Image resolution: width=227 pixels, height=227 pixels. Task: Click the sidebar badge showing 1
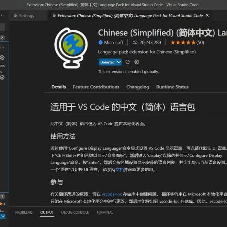click(2, 196)
